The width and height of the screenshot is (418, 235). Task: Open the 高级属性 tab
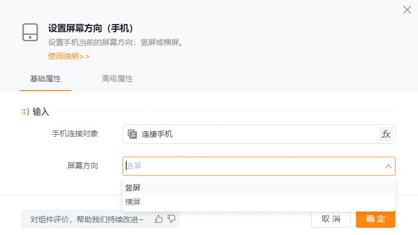pos(117,79)
